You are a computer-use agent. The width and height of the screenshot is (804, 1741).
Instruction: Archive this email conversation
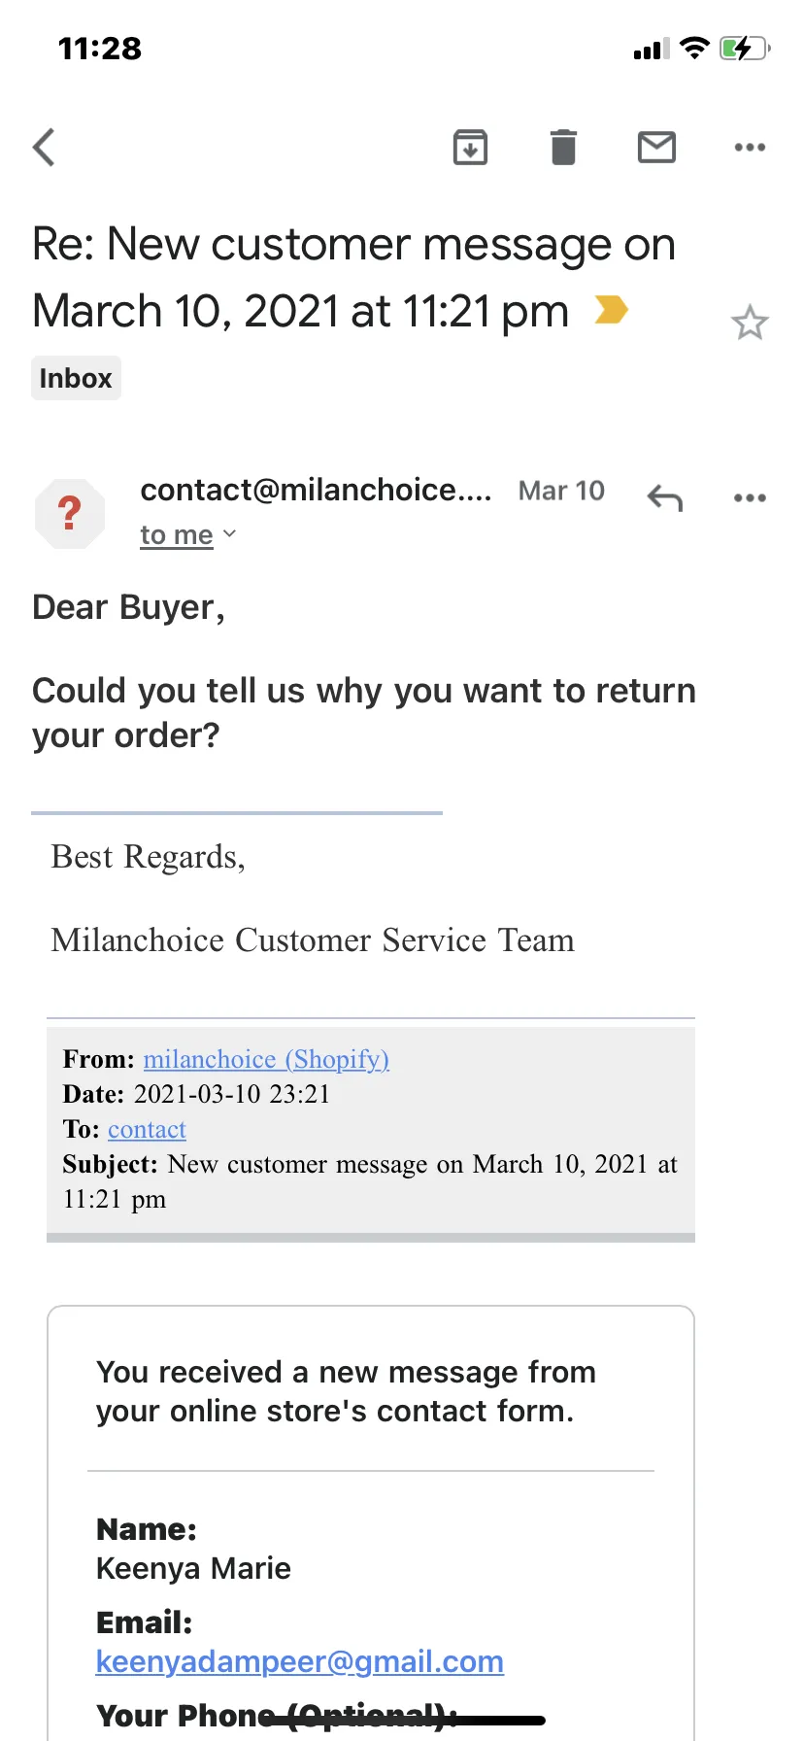click(470, 148)
